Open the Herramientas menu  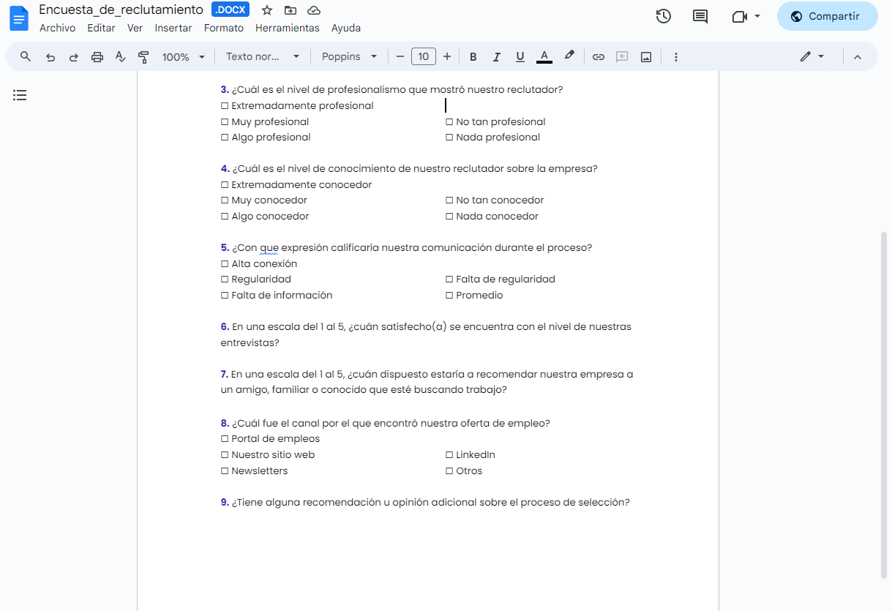pyautogui.click(x=287, y=28)
